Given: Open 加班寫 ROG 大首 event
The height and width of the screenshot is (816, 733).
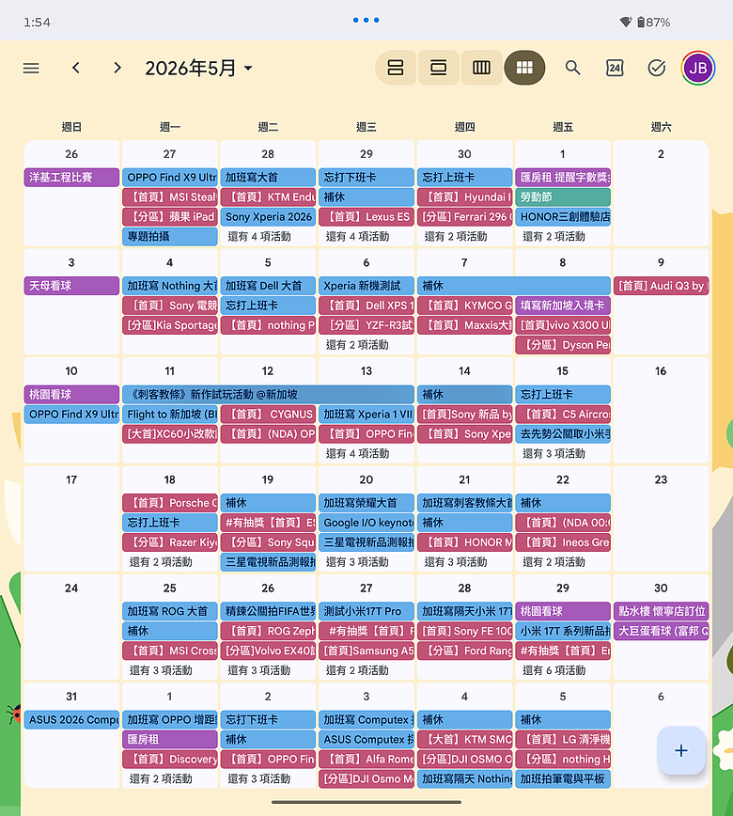Looking at the screenshot, I should pos(170,611).
